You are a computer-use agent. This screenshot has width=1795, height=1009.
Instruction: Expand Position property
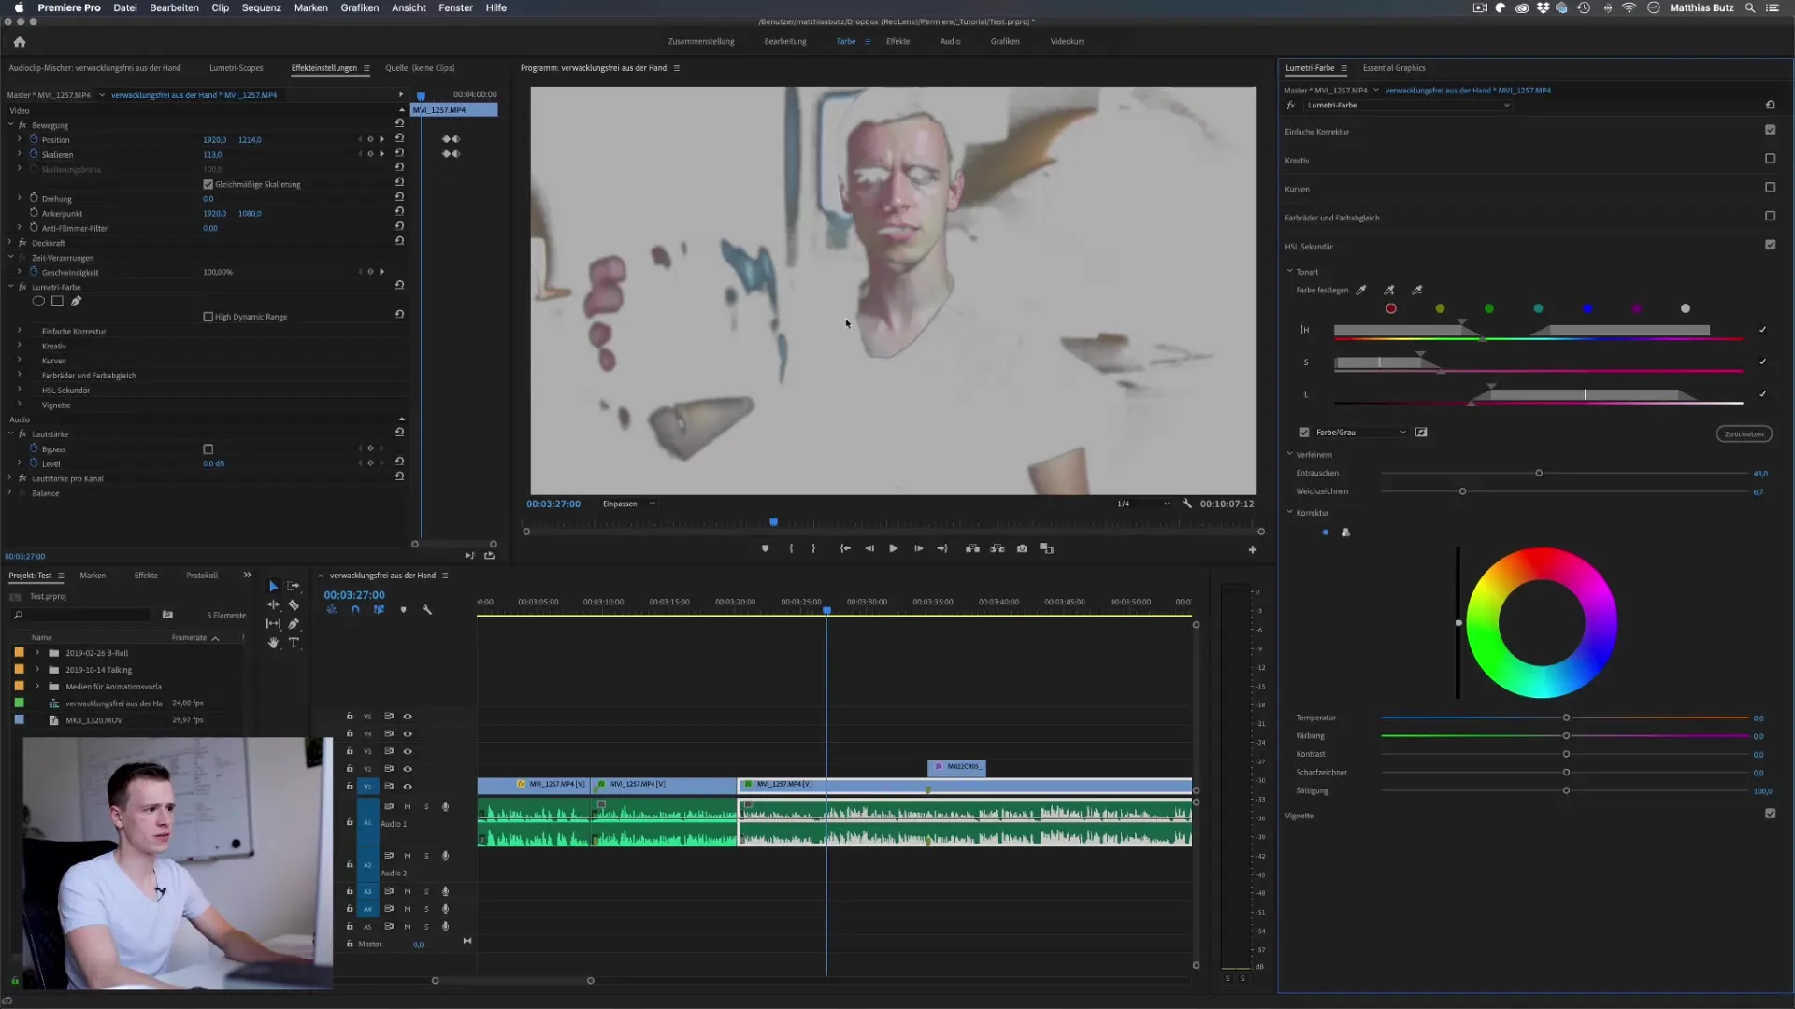tap(20, 139)
